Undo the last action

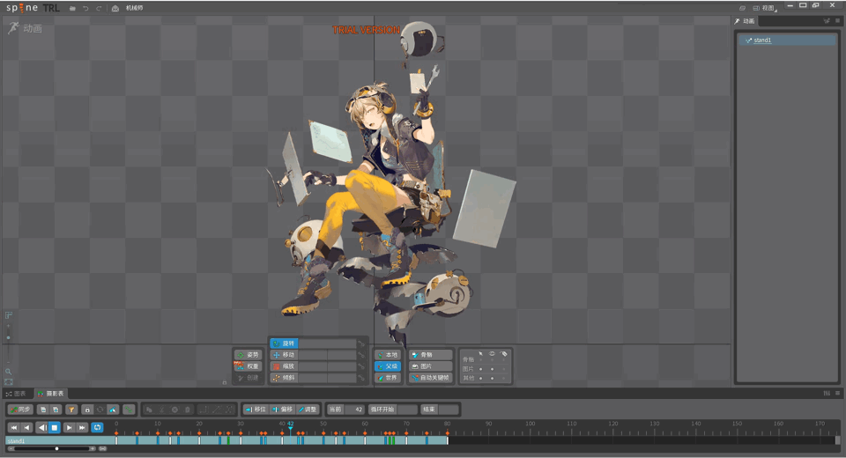pyautogui.click(x=85, y=8)
